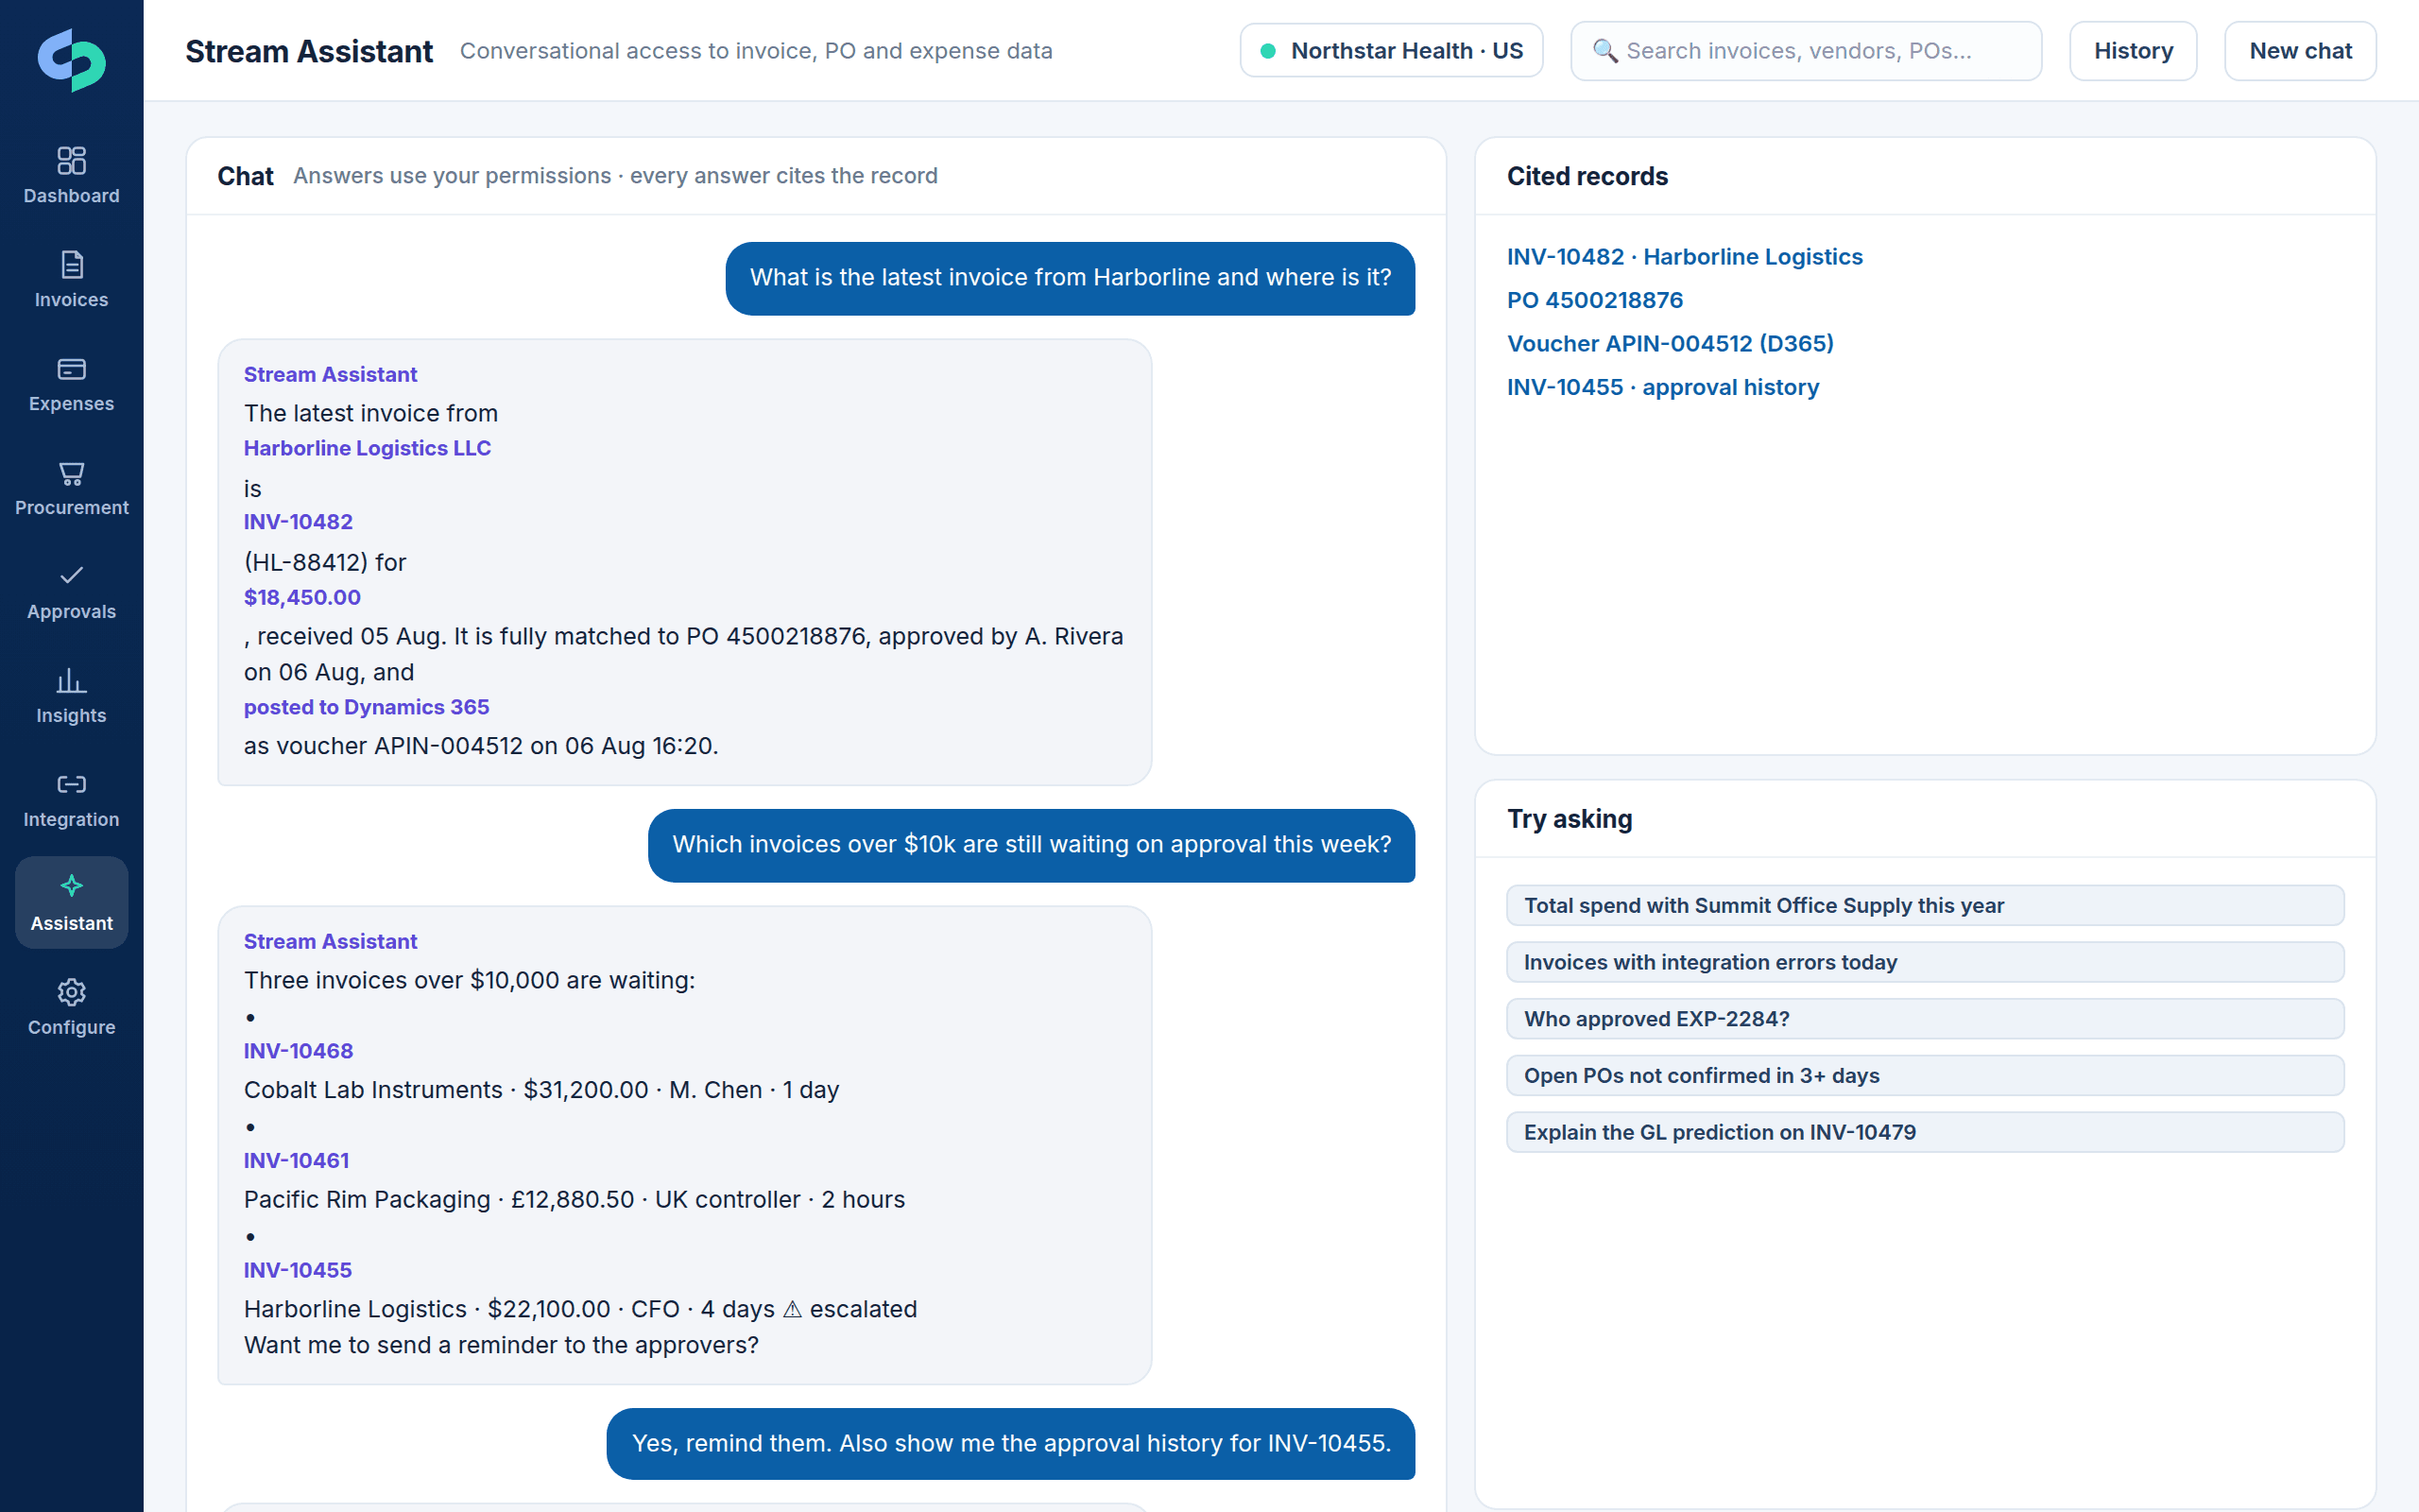Open the posted to Dynamics 365 link
The height and width of the screenshot is (1512, 2419).
pyautogui.click(x=366, y=707)
